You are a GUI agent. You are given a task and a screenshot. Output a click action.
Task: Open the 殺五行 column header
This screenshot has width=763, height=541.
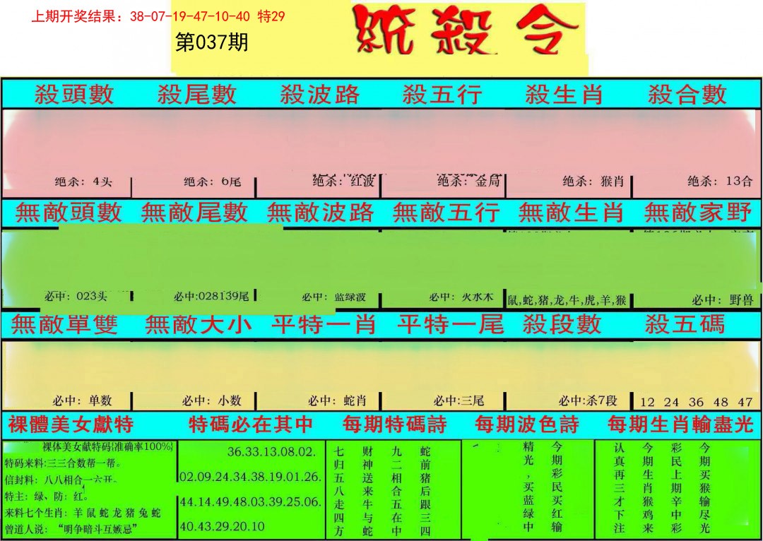coord(442,94)
